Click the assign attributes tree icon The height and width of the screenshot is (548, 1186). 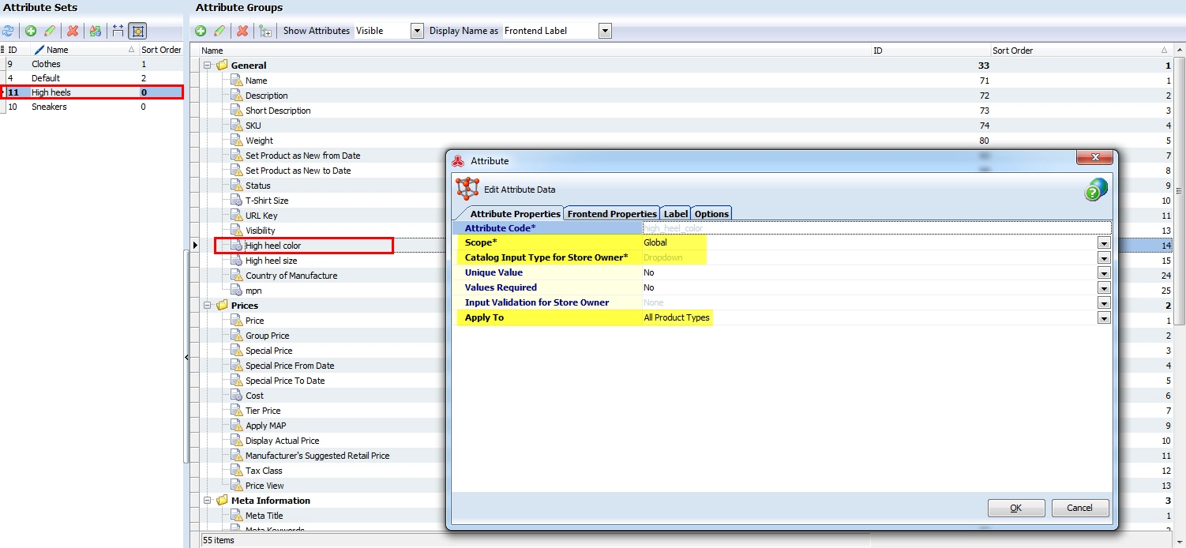[x=265, y=31]
